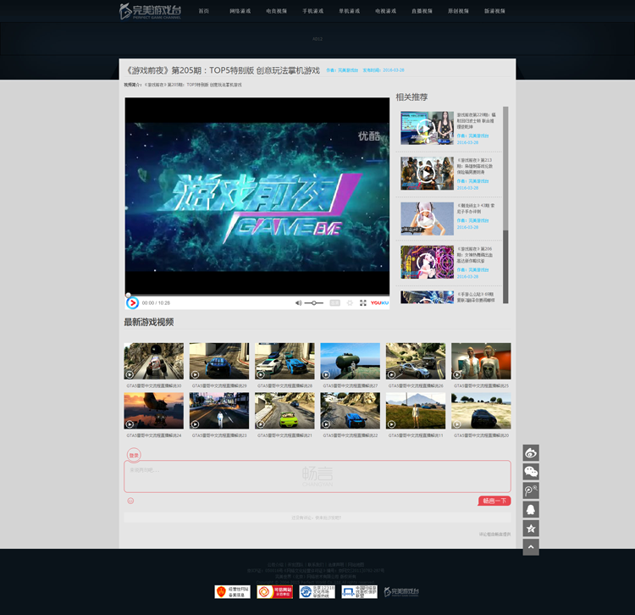Open GTA5 流程直播解说21 thumbnail
Screen dimensions: 635x615
(x=284, y=410)
